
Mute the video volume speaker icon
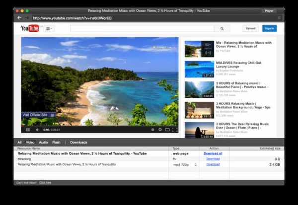[37, 130]
